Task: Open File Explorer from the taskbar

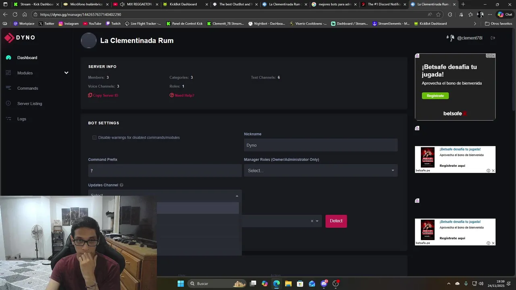Action: tap(288, 284)
